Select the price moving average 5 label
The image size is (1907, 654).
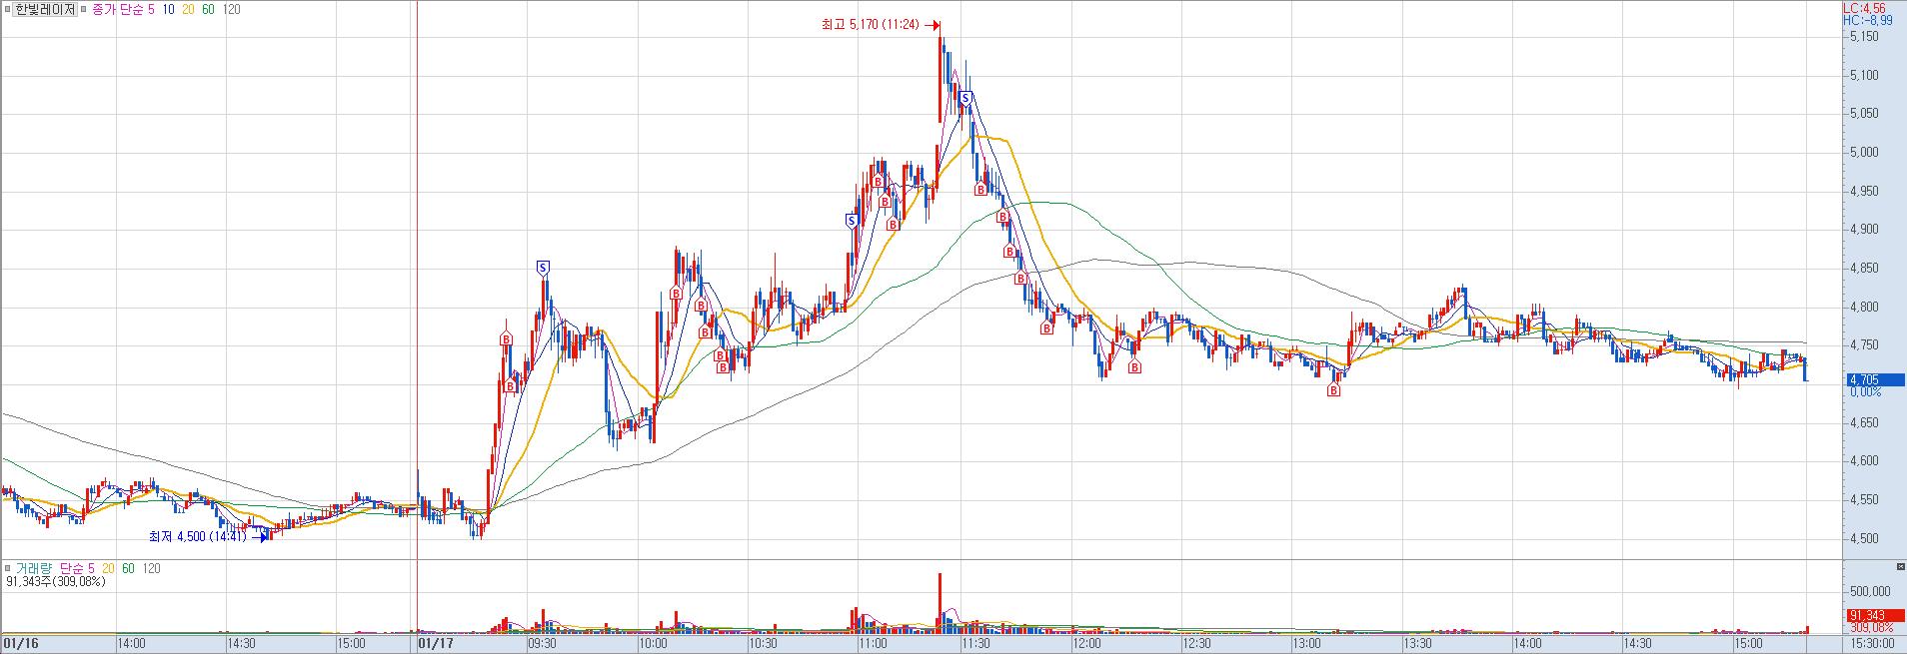point(150,9)
